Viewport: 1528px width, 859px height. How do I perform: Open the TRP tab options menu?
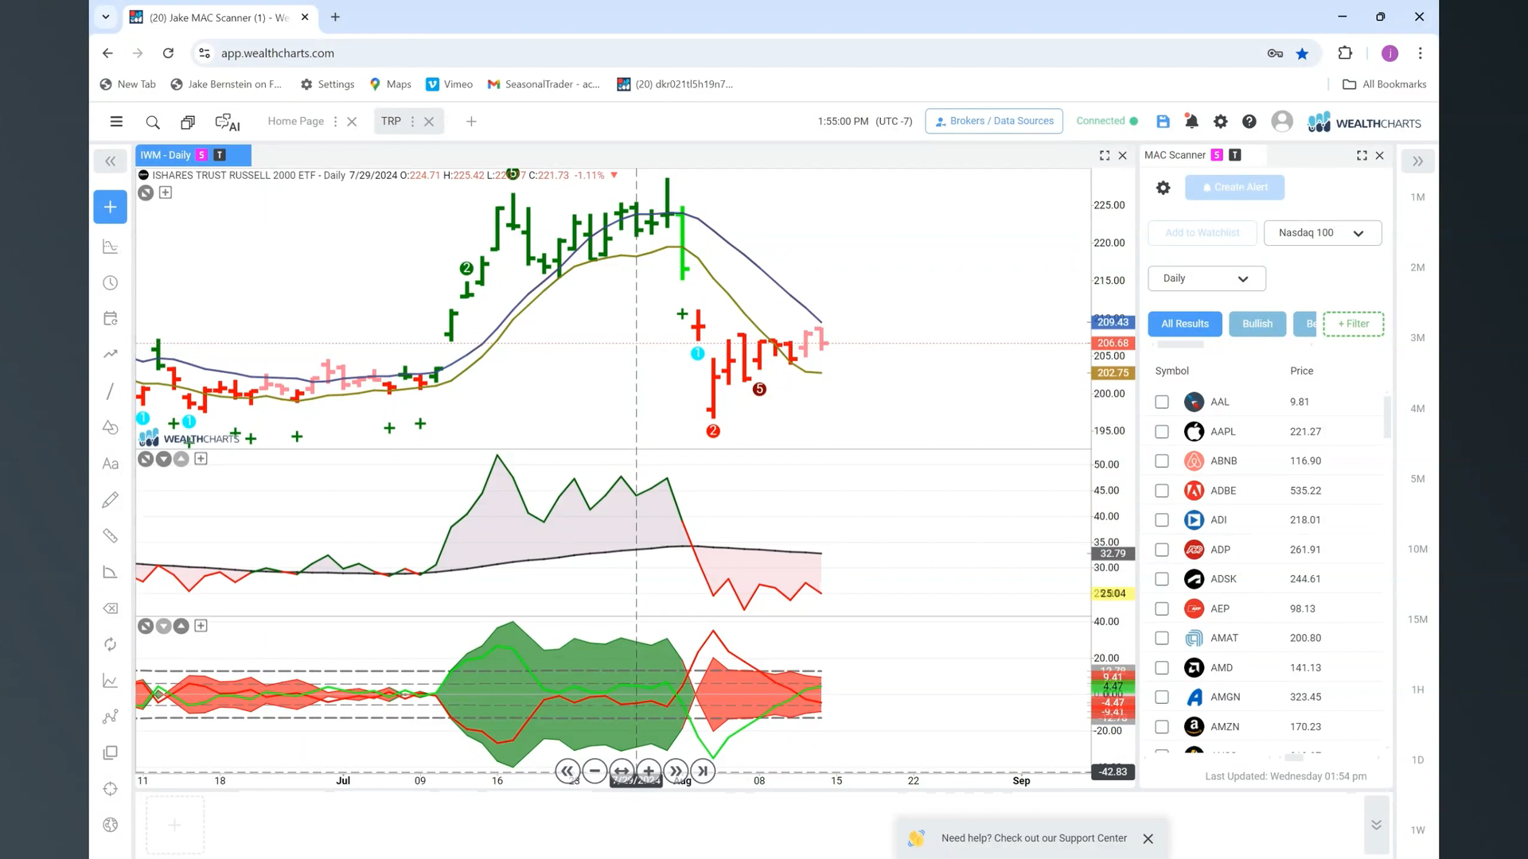[x=412, y=122]
